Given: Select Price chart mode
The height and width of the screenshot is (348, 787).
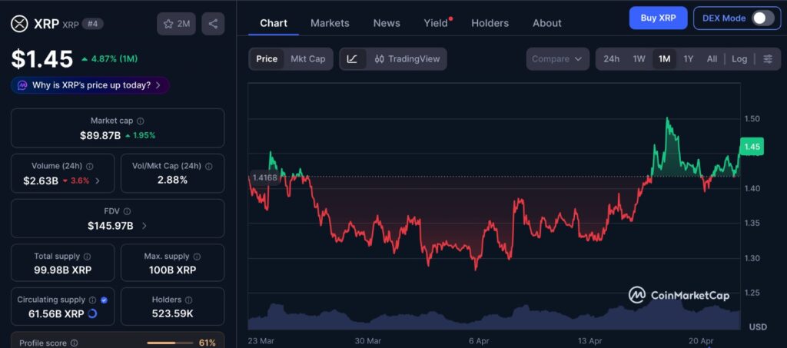Looking at the screenshot, I should pos(267,58).
